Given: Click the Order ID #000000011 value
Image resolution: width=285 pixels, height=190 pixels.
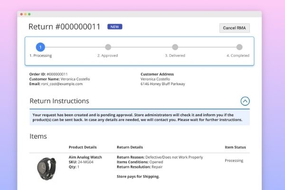Looking at the screenshot, I should tap(57, 74).
